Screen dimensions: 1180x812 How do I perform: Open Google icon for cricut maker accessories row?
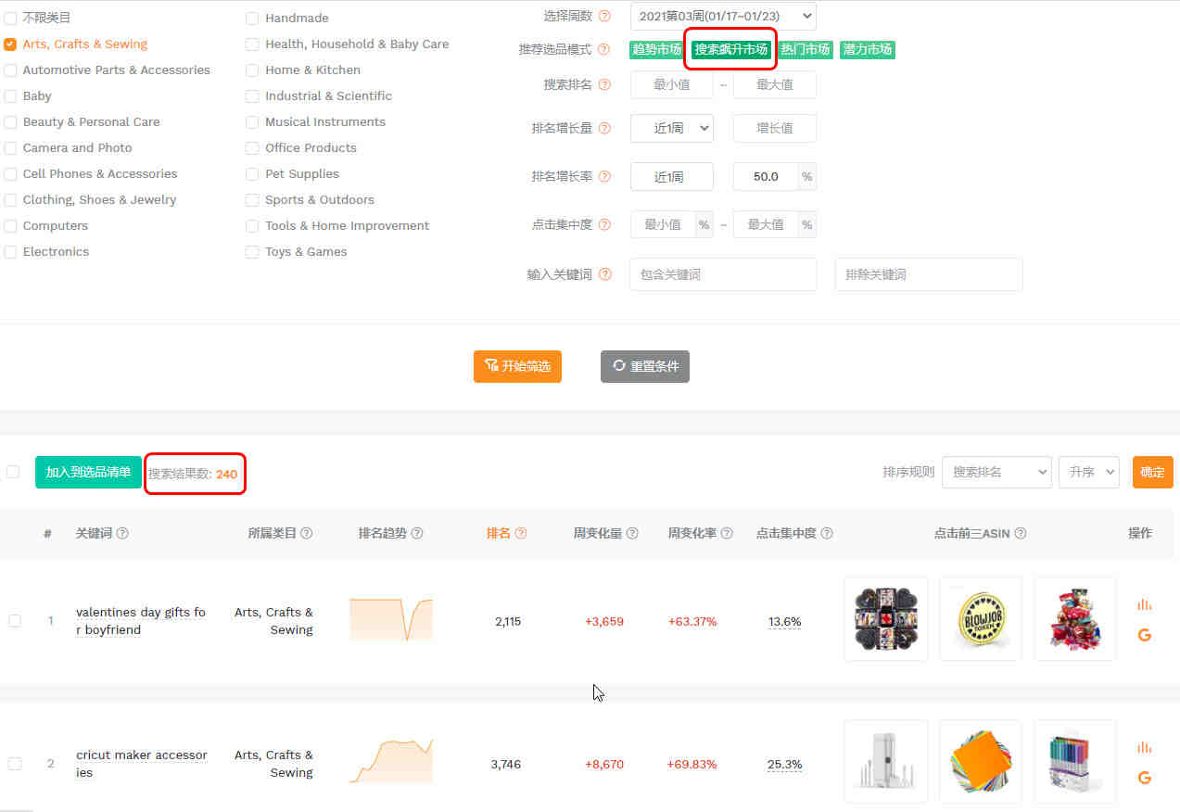(1145, 778)
